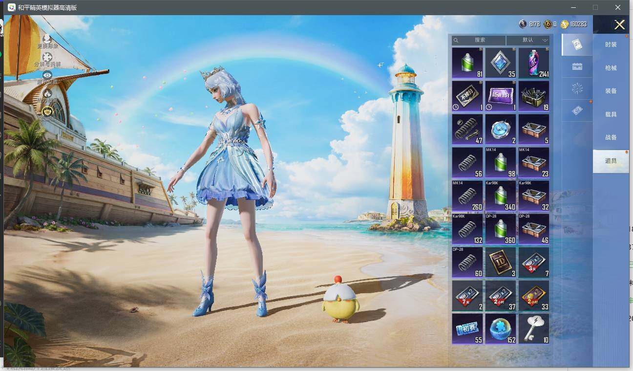Click the flame icon on the left
633x371 pixels.
coord(47,93)
